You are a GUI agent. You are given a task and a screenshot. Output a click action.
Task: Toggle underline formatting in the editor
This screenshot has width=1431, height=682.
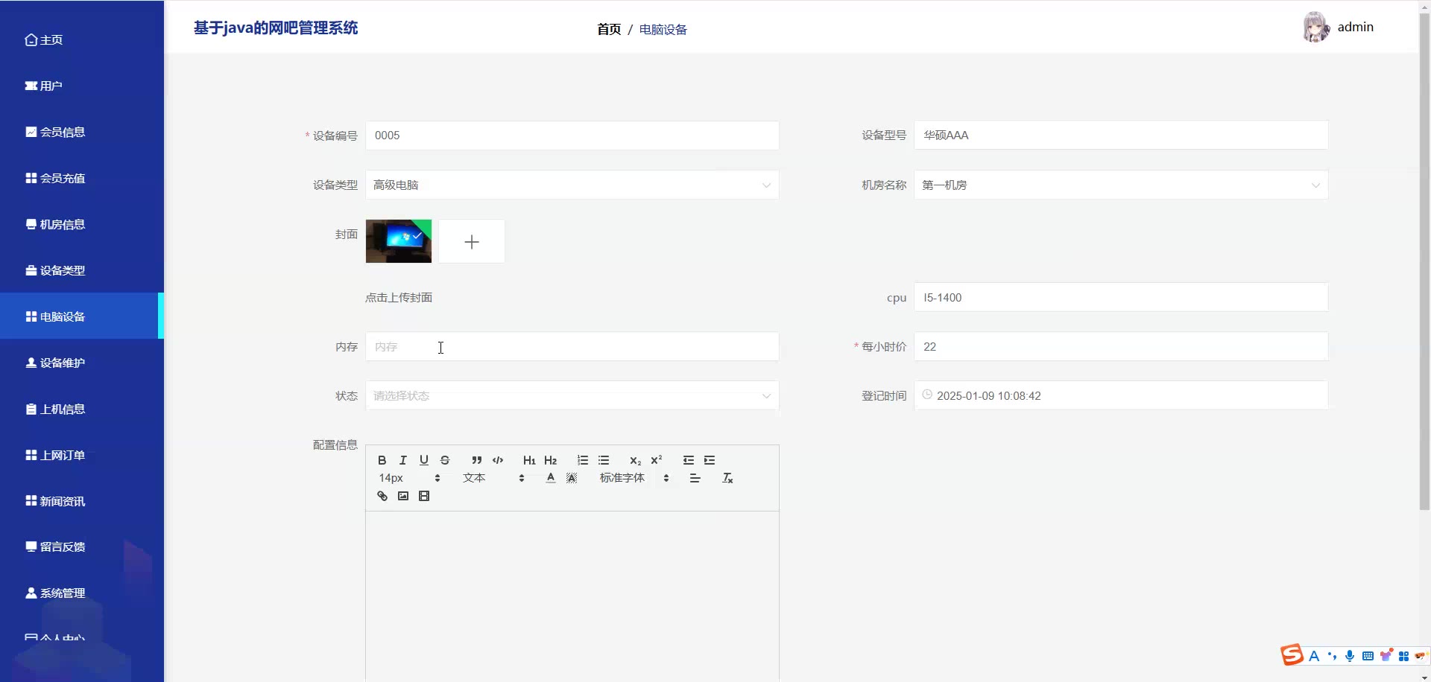click(x=424, y=460)
